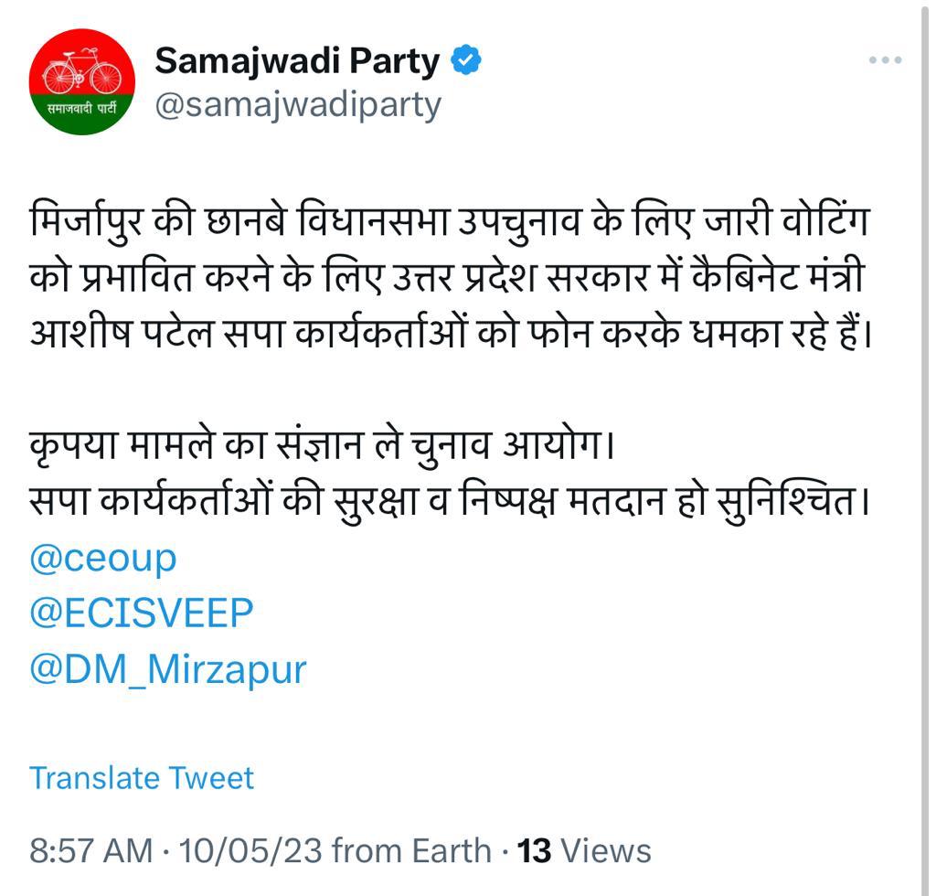This screenshot has height=896, width=936.
Task: Click the word Party in the account name
Action: 394,61
